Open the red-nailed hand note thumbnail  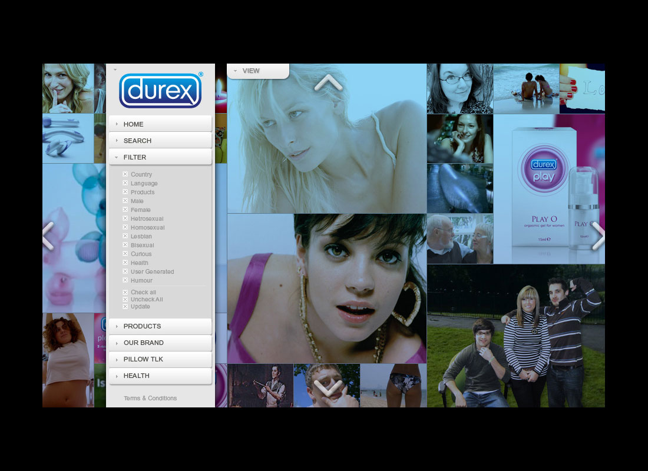click(x=582, y=88)
